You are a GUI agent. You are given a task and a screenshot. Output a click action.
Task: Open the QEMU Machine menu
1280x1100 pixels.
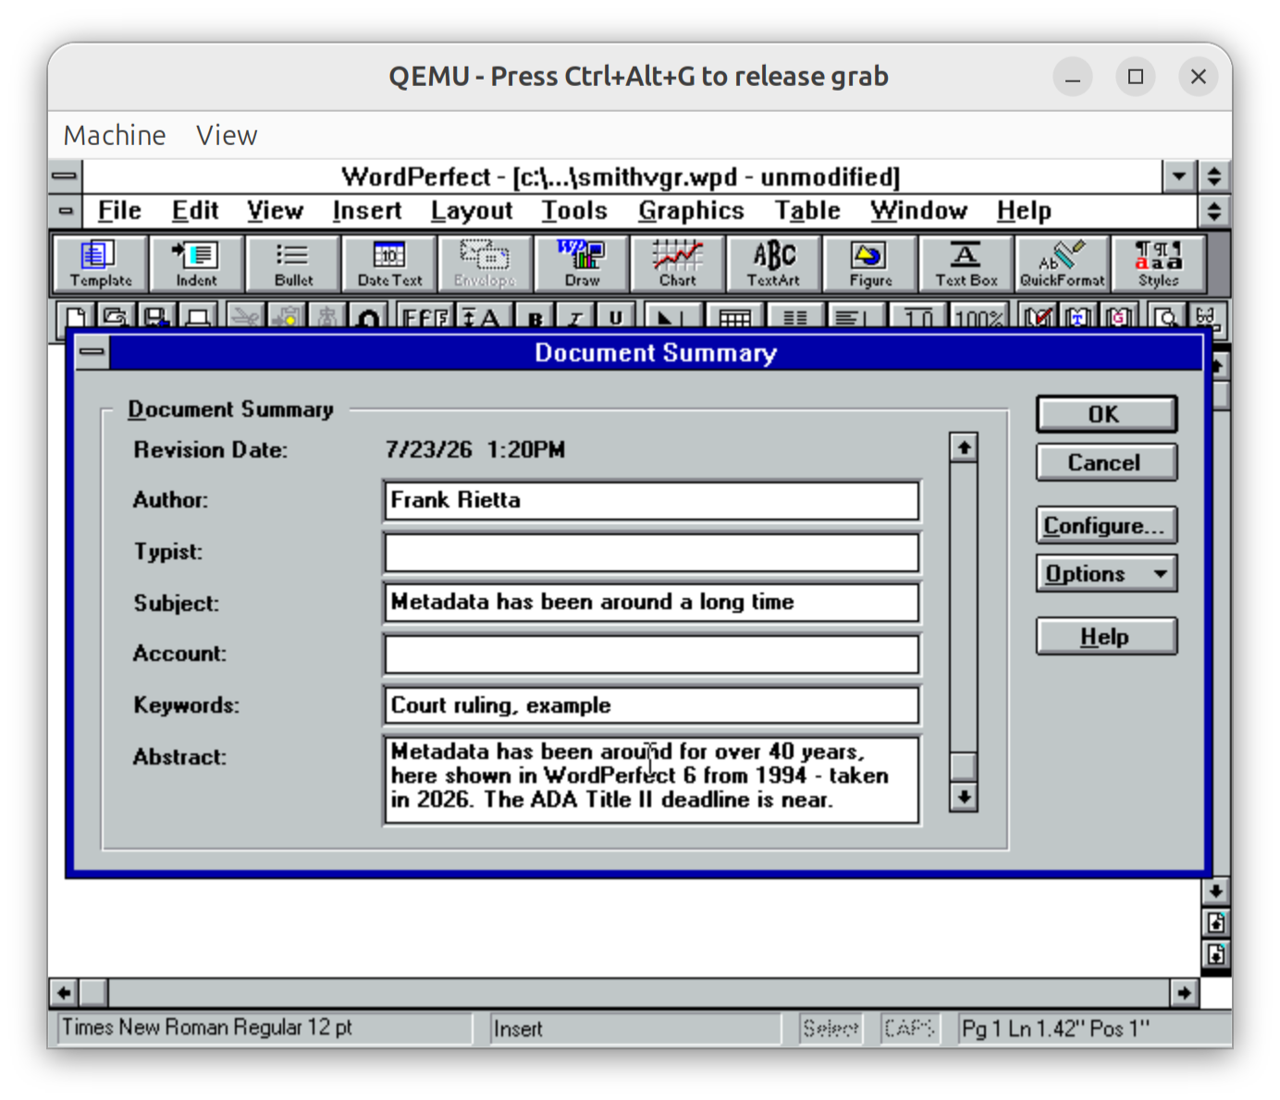point(115,135)
